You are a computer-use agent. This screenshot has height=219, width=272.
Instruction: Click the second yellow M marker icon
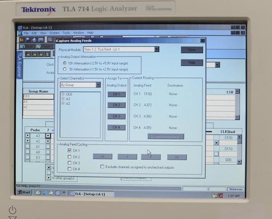[x=34, y=54]
